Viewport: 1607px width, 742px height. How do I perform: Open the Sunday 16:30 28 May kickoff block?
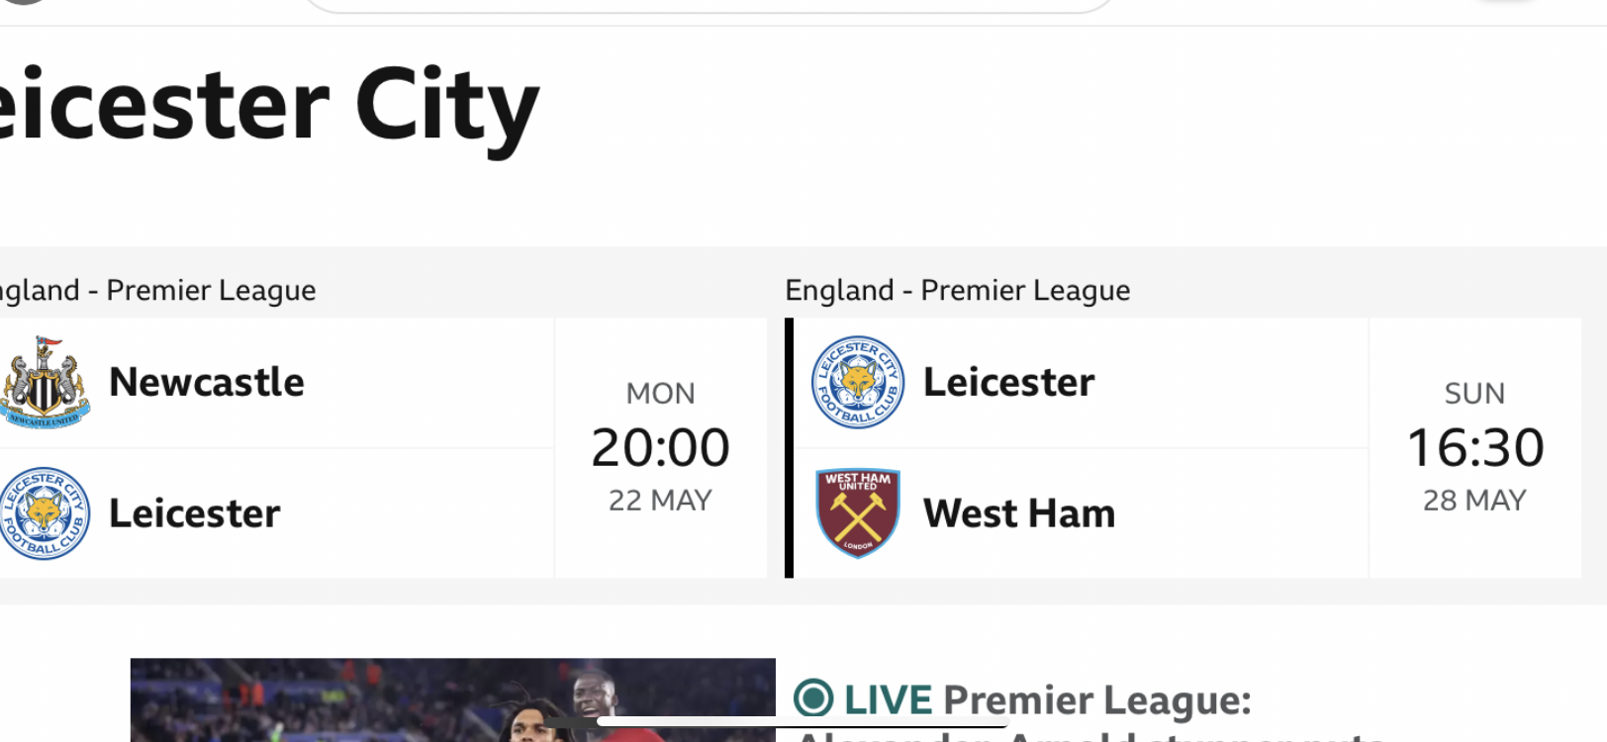coord(1475,448)
